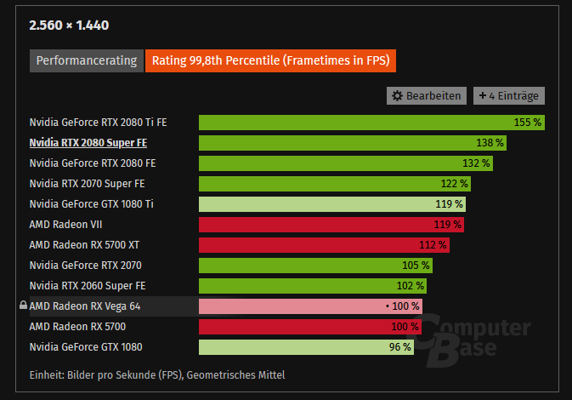Click the light green GTX 1080 Ti 119 % bar

coord(332,204)
